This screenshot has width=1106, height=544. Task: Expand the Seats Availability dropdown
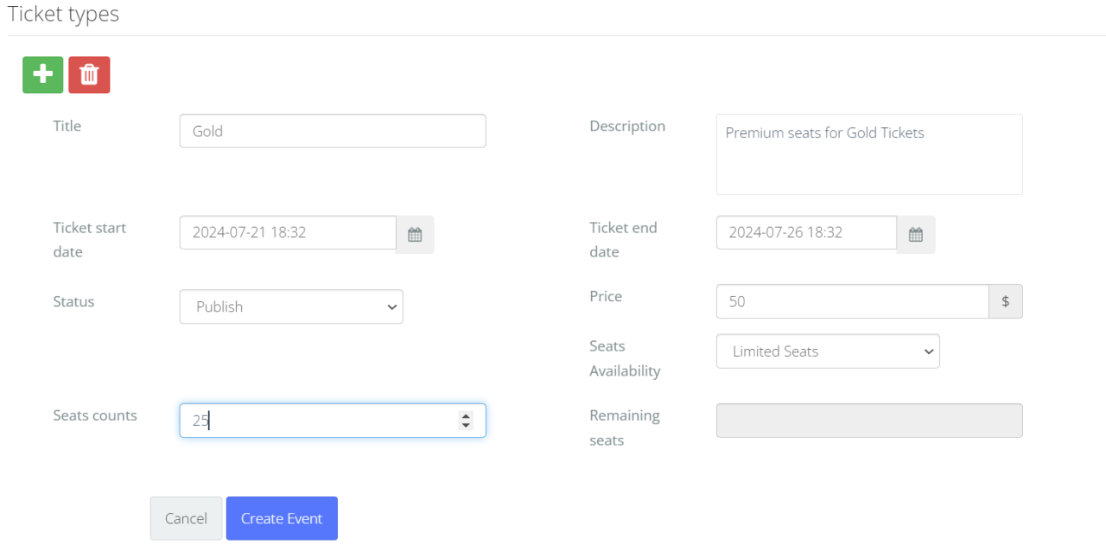click(x=827, y=351)
